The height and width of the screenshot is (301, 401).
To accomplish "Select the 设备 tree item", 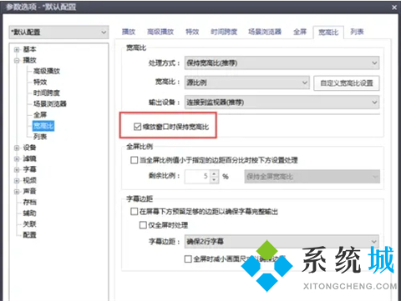I will coord(29,148).
